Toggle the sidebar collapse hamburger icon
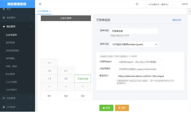Viewport: 191px width, 119px height. pos(40,4)
